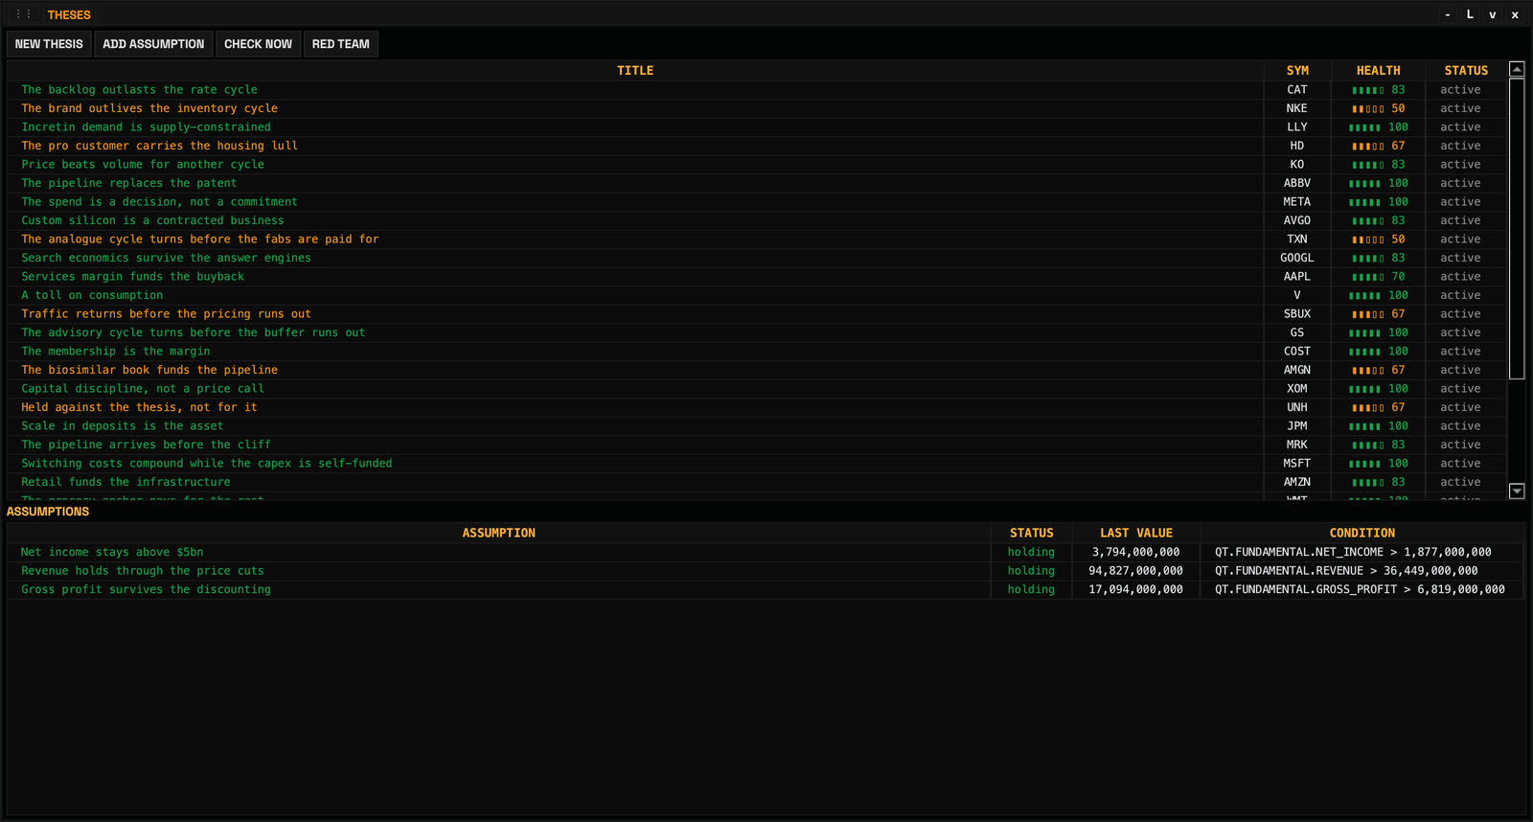The height and width of the screenshot is (822, 1533).
Task: Click the theses list scrollbar thumb
Action: click(1517, 228)
